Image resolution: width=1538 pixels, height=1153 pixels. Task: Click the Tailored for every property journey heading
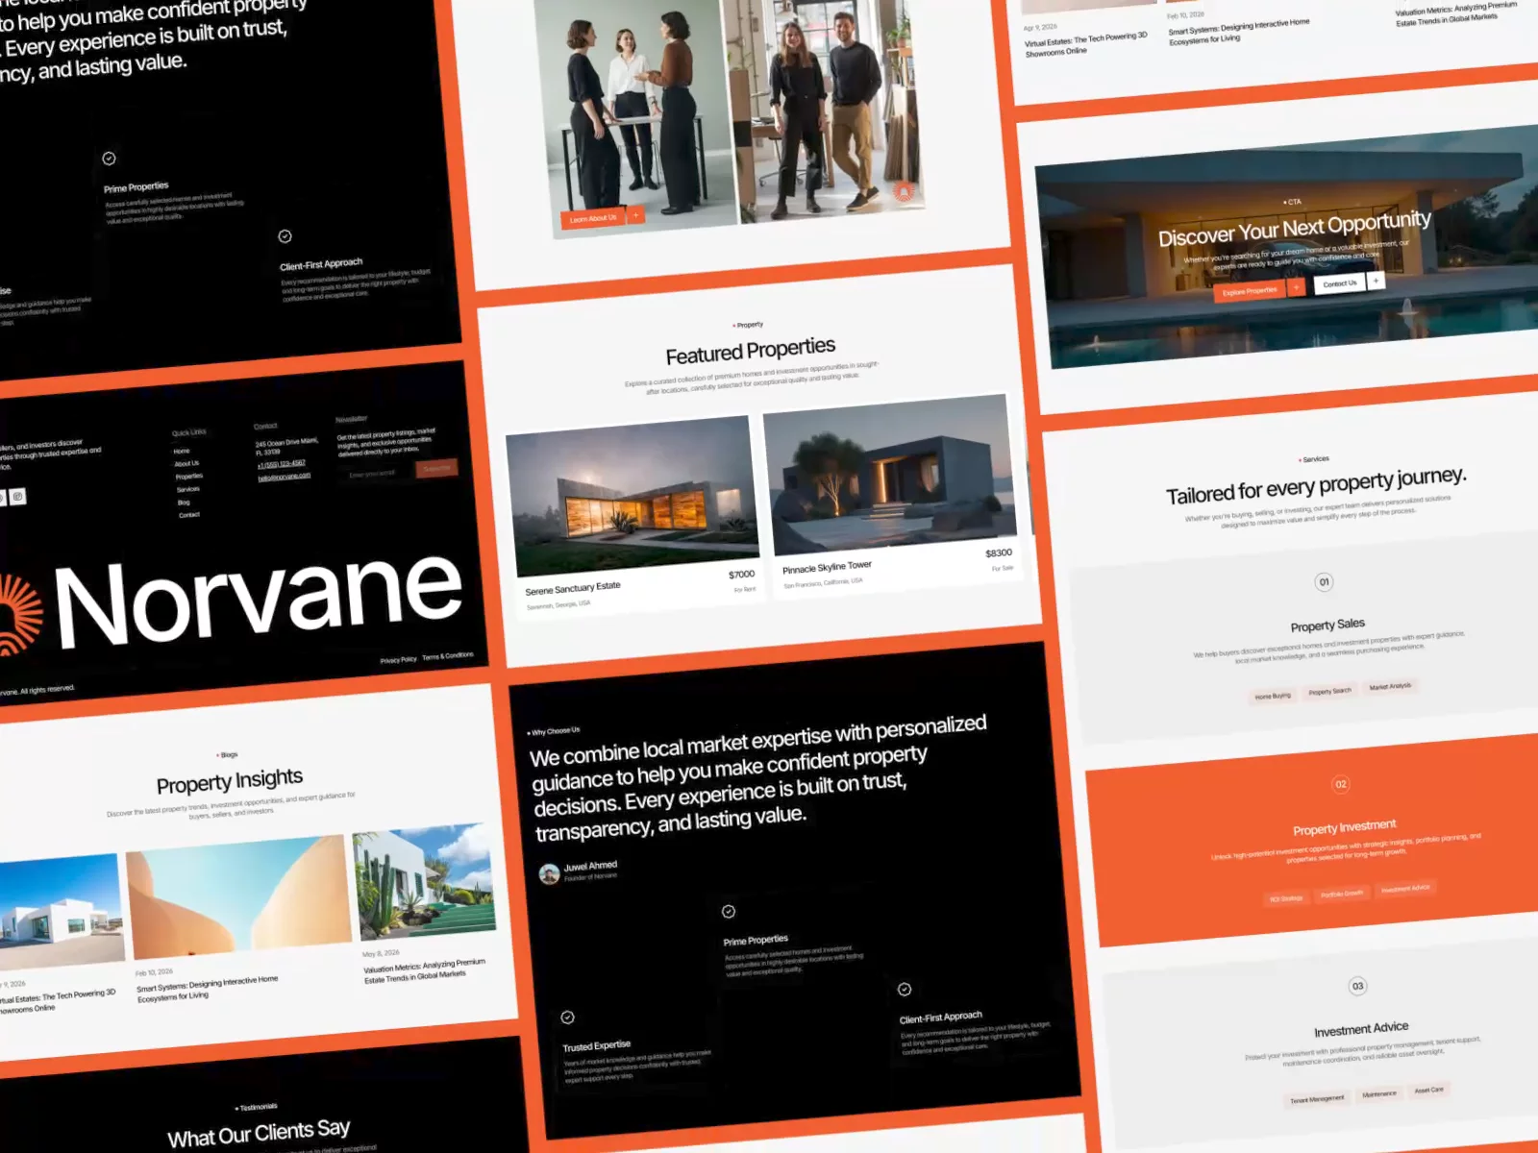(x=1316, y=486)
